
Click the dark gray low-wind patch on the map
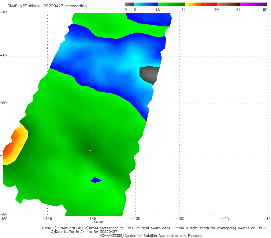[x=149, y=75]
